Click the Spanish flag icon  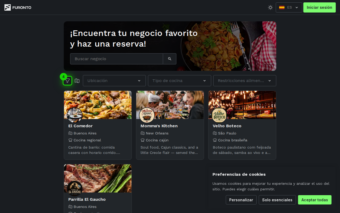(282, 7)
